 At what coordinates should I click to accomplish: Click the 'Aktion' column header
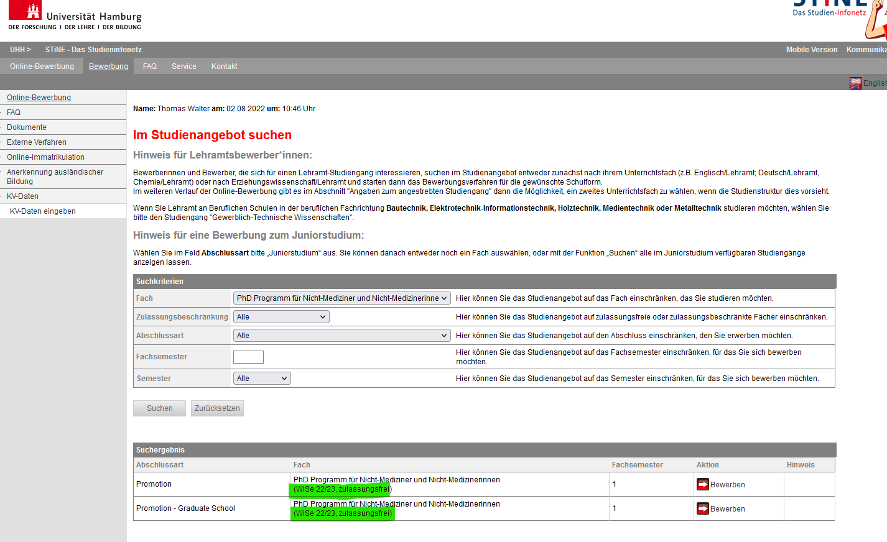tap(707, 465)
